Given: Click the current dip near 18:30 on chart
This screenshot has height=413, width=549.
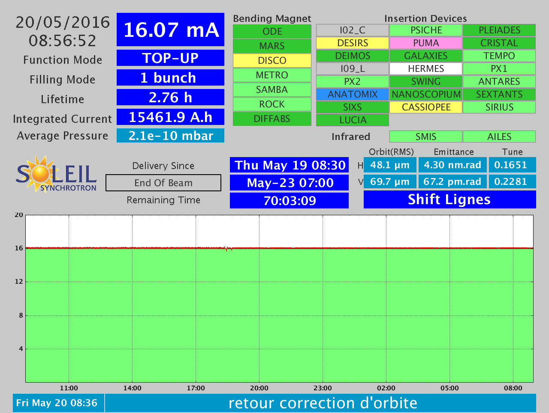Looking at the screenshot, I should [x=227, y=249].
